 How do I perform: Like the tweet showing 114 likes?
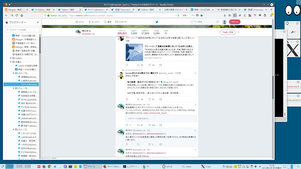pyautogui.click(x=150, y=125)
